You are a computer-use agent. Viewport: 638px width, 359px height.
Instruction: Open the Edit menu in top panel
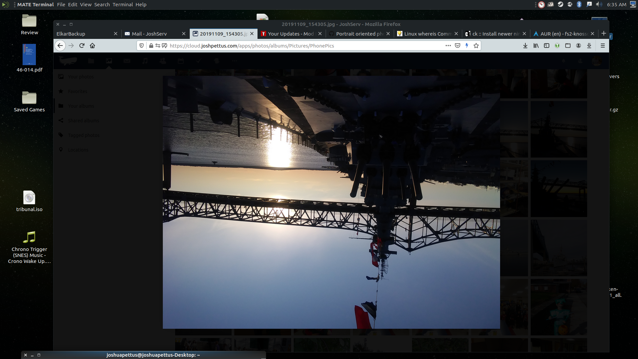pyautogui.click(x=73, y=5)
